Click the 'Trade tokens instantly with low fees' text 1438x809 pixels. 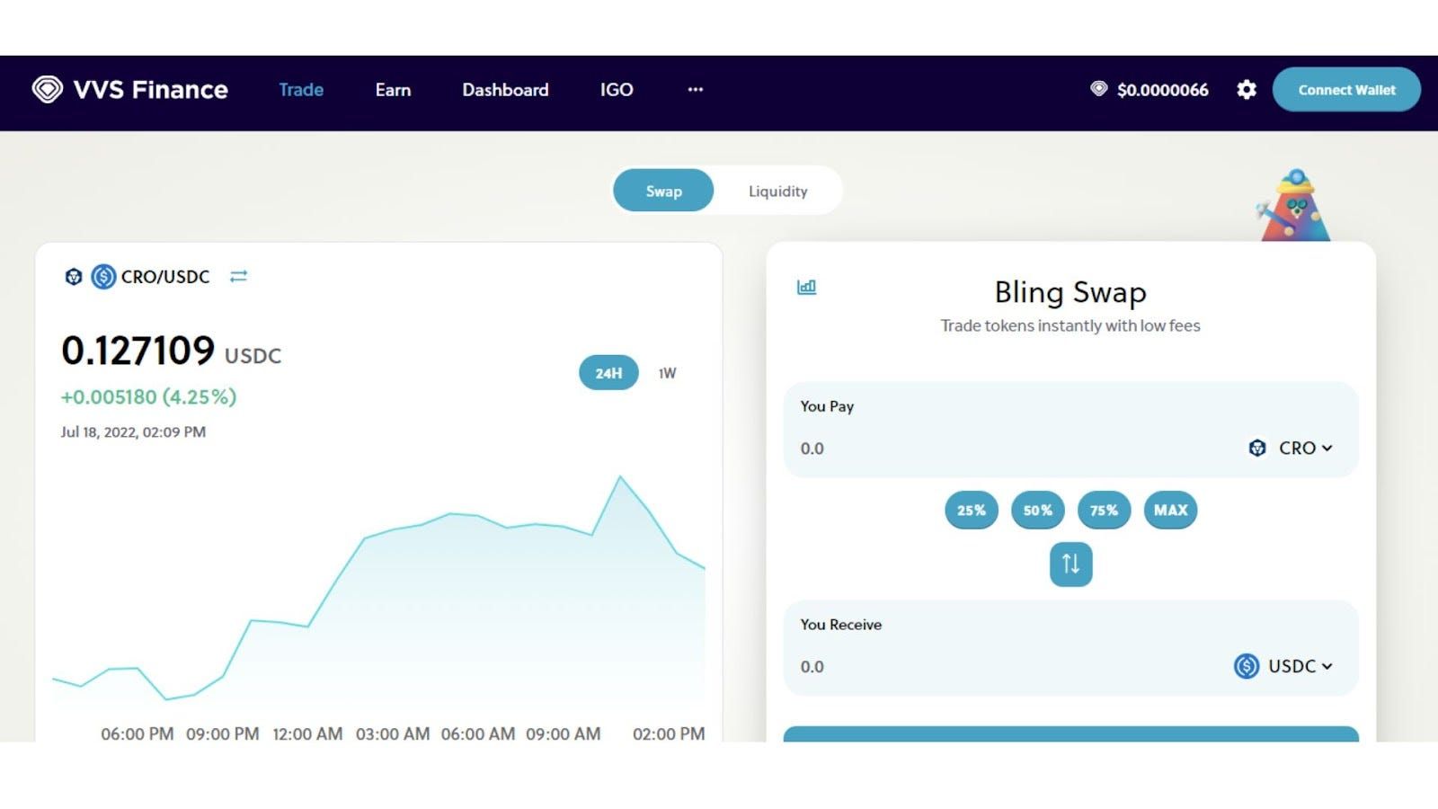(1070, 325)
